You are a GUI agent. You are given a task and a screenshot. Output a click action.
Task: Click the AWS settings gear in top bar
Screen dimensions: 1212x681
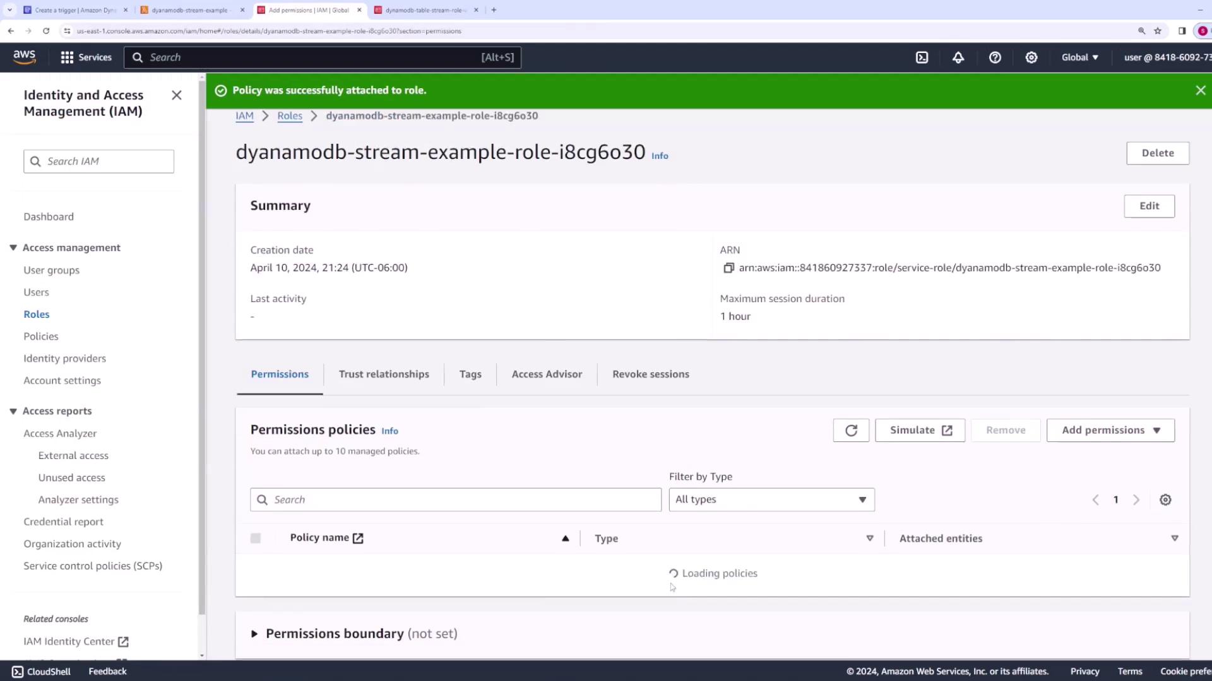point(1031,57)
